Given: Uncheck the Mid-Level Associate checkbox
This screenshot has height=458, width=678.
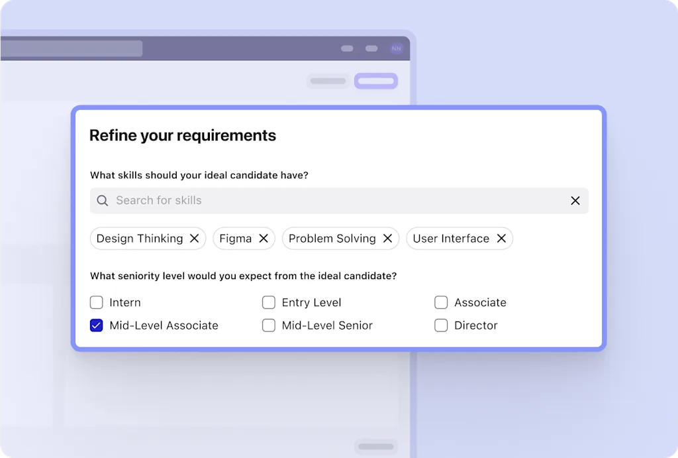Looking at the screenshot, I should click(96, 325).
